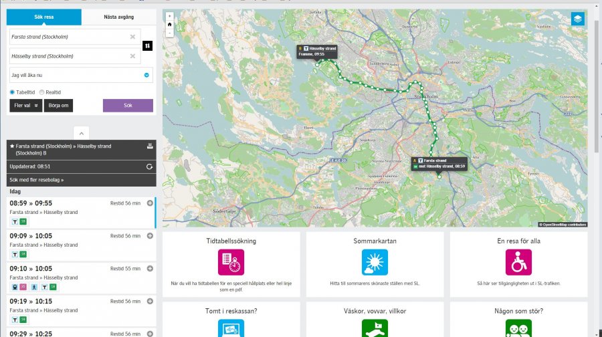The image size is (602, 337).
Task: Swap origin and destination stations
Action: (x=148, y=45)
